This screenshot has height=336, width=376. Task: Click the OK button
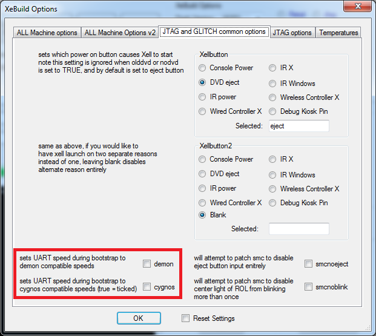pos(138,318)
